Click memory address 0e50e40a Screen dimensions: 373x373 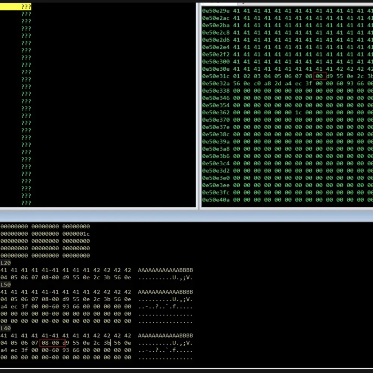coord(216,200)
